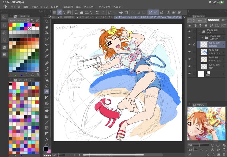Select the Lasso selection tool

tap(47, 39)
